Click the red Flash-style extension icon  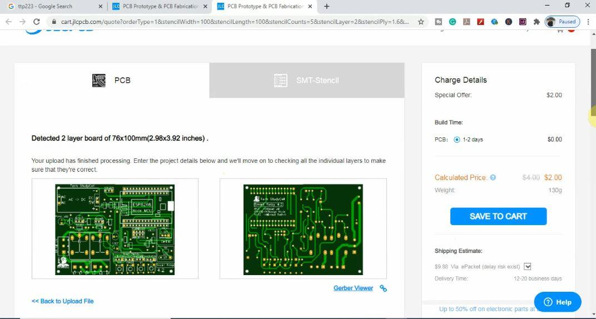480,22
